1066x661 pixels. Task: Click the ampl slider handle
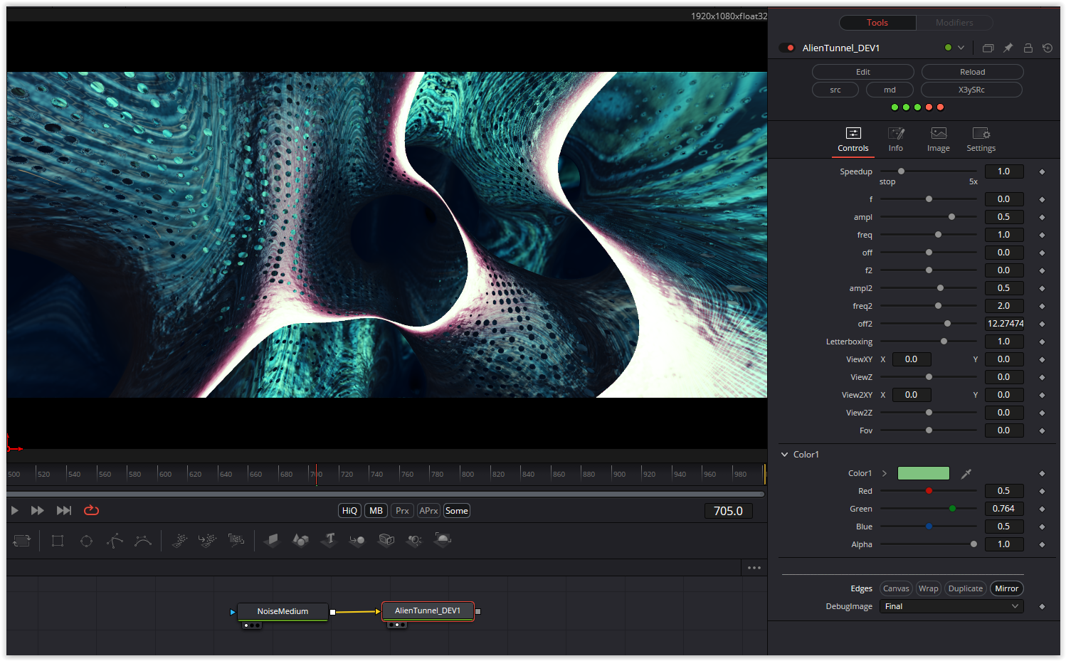coord(951,217)
